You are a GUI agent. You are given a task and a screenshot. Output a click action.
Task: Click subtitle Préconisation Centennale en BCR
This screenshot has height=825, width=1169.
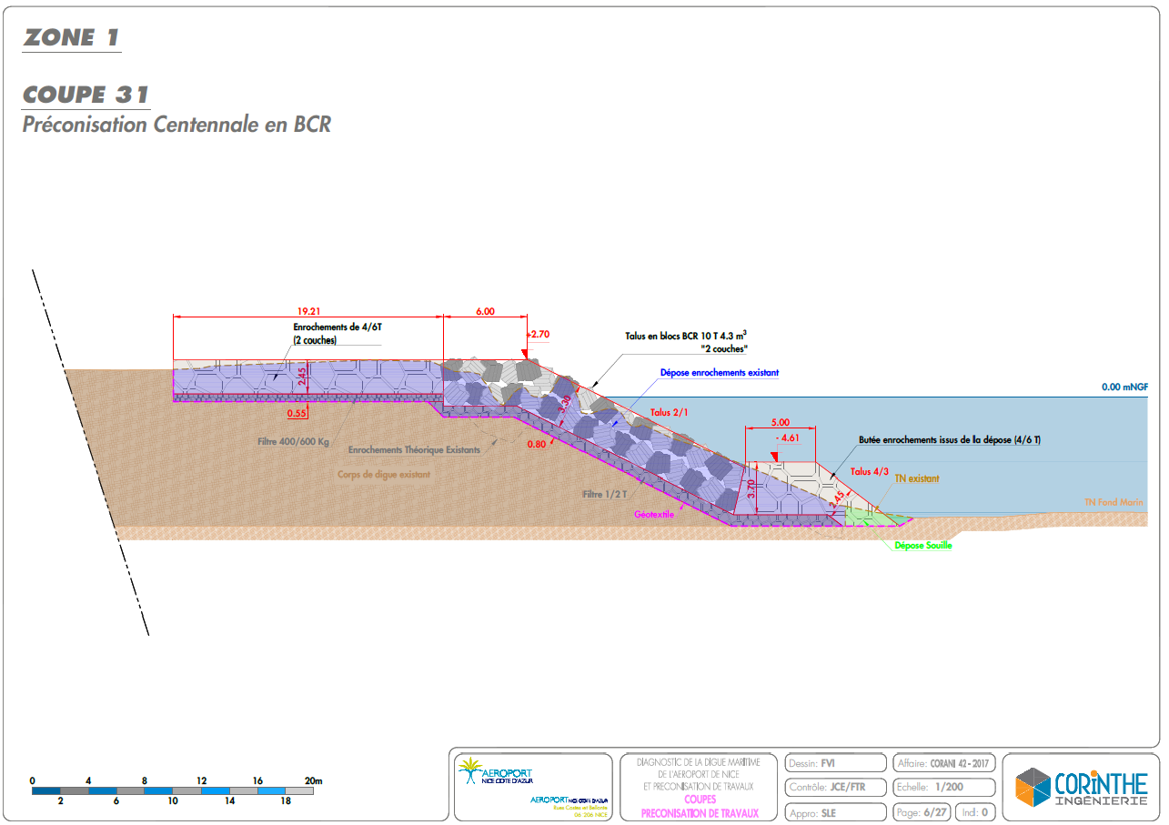coord(176,125)
